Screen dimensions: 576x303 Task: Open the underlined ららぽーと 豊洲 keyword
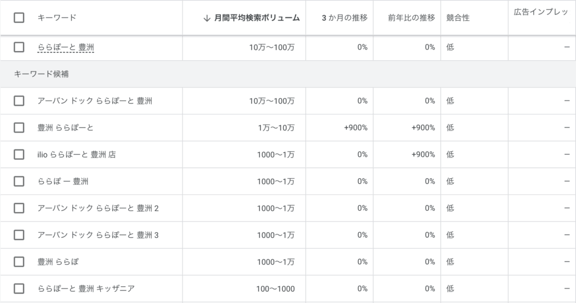pos(65,47)
